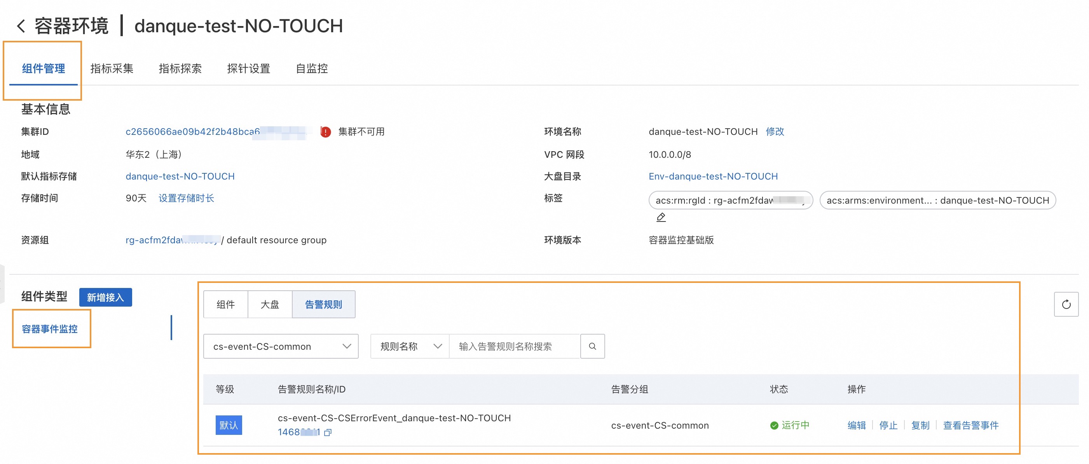Open the 探针设置 tab
The image size is (1089, 464).
coord(248,68)
